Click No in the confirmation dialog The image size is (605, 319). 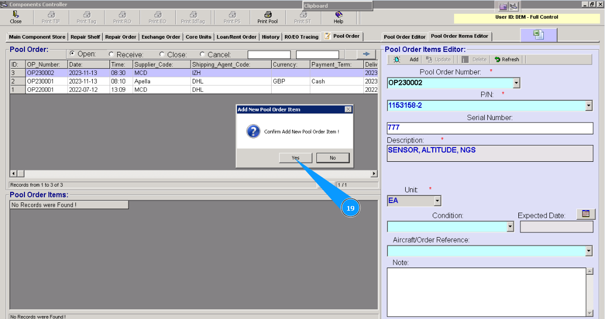pyautogui.click(x=333, y=158)
